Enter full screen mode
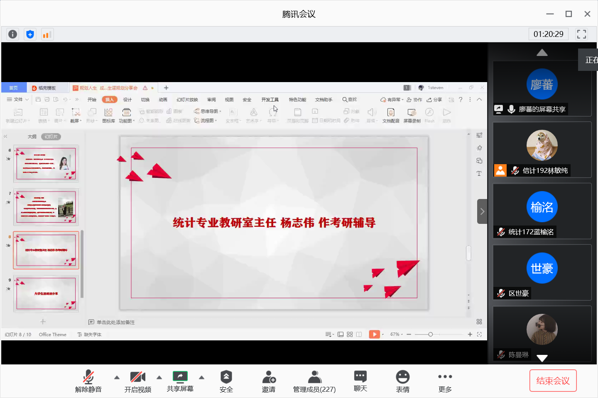598x398 pixels. [581, 34]
